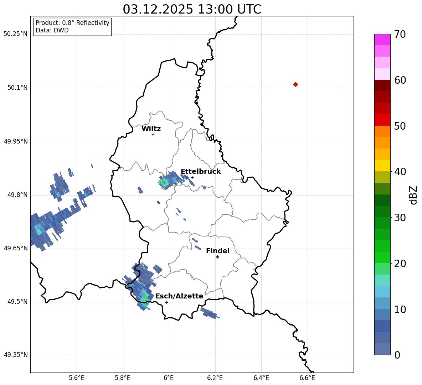Click the 70 tick label on colorbar
The height and width of the screenshot is (385, 422).
[x=400, y=35]
